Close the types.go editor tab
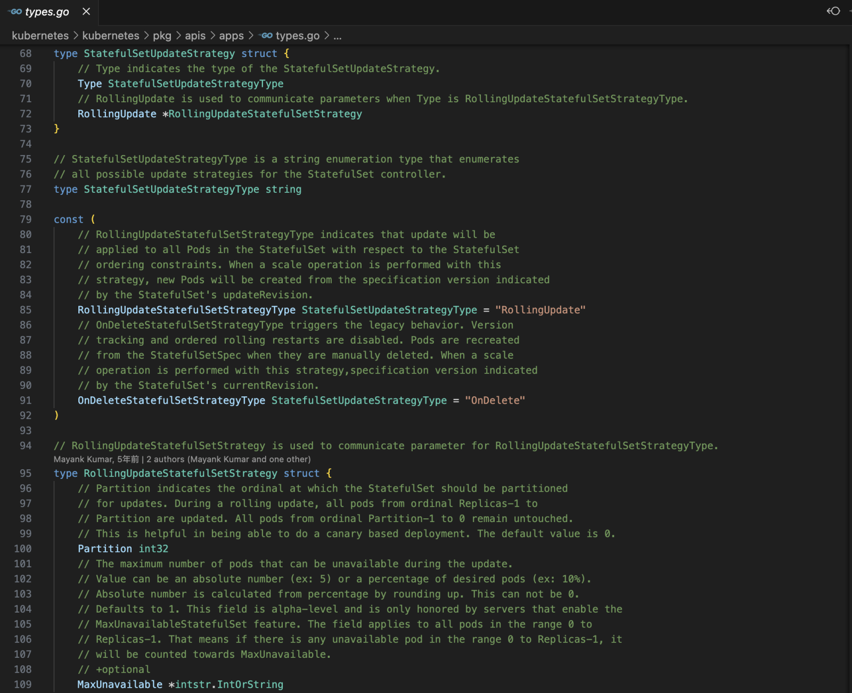The height and width of the screenshot is (693, 852). 86,11
